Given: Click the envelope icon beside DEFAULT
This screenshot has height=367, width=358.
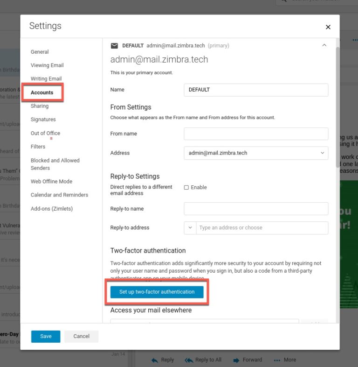Looking at the screenshot, I should click(114, 46).
